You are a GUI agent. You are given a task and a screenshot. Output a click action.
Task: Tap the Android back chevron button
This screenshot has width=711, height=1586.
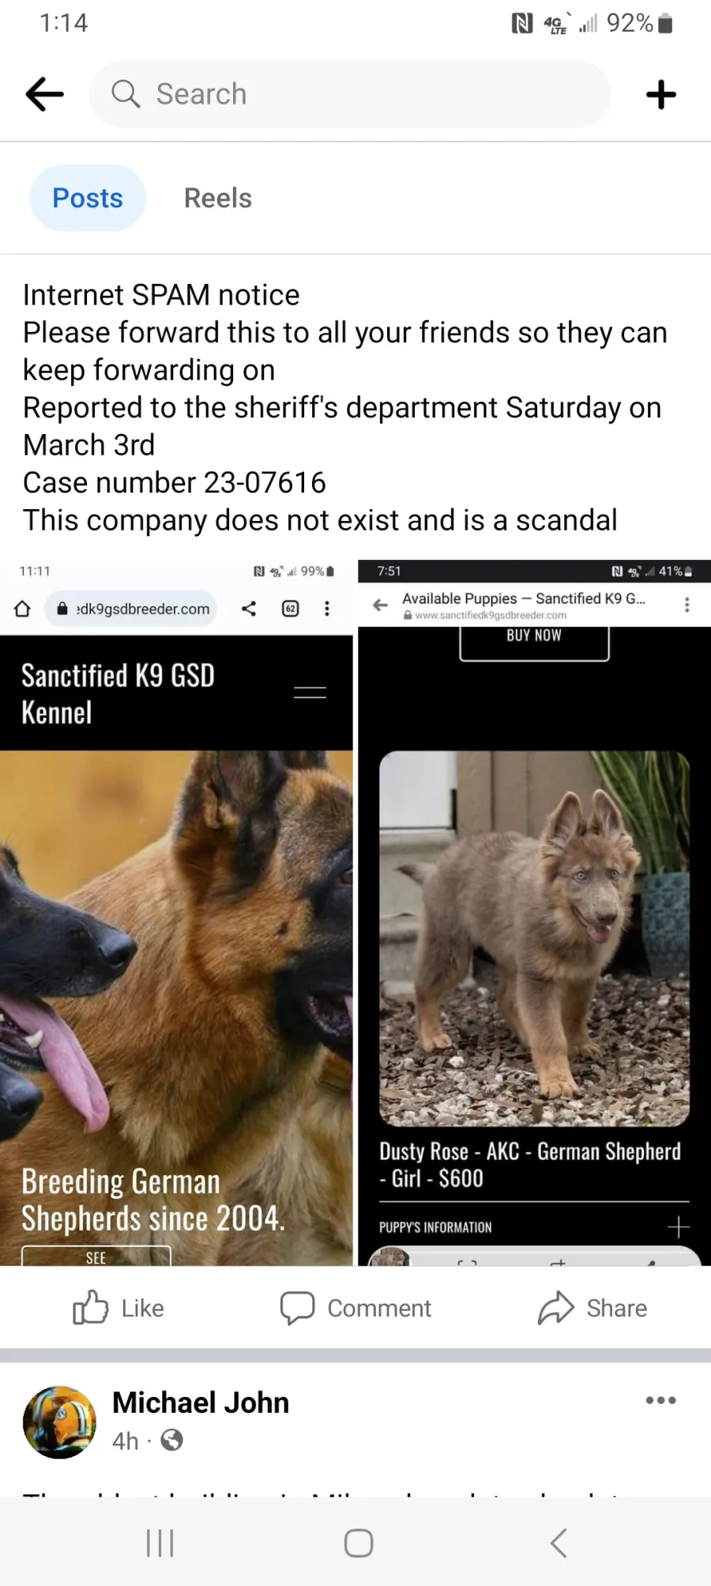pos(559,1543)
